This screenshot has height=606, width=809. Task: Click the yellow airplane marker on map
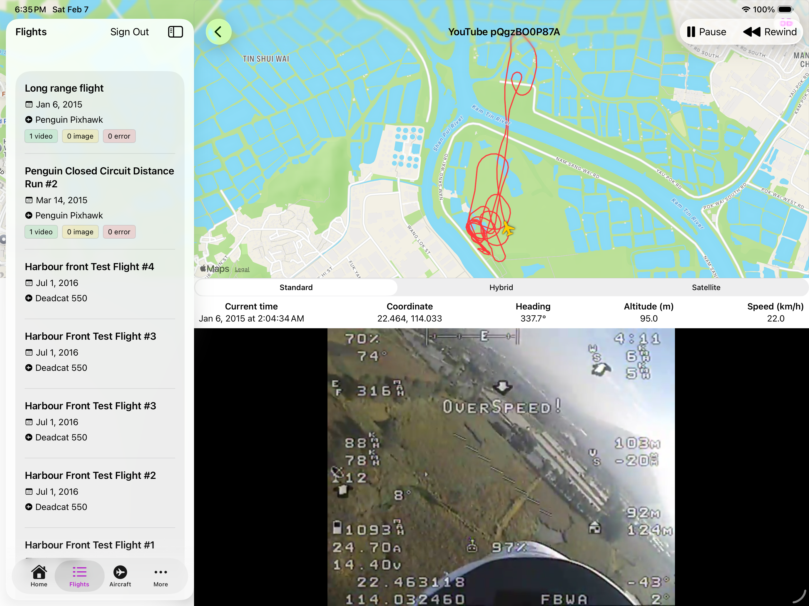[x=508, y=229]
